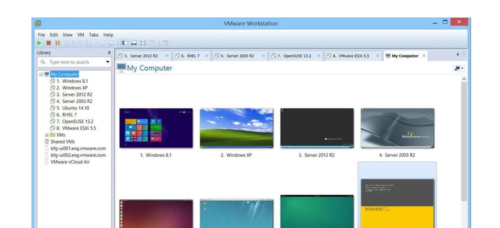Open the VM menu
This screenshot has width=500, height=228.
[x=80, y=35]
